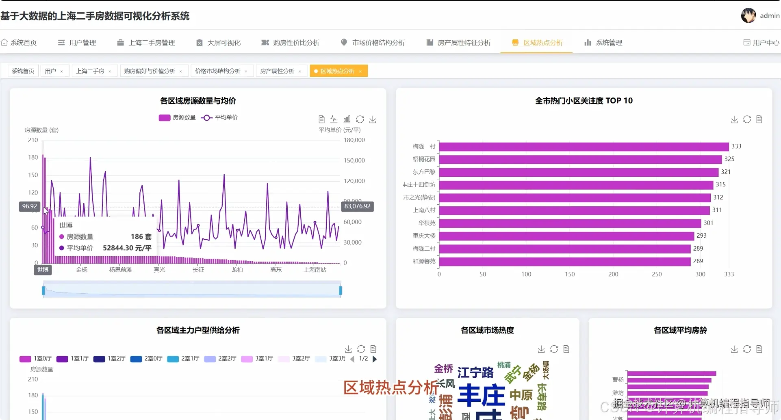This screenshot has height=420, width=781.
Task: Download the 各区域市场热度 word cloud image
Action: pyautogui.click(x=541, y=349)
